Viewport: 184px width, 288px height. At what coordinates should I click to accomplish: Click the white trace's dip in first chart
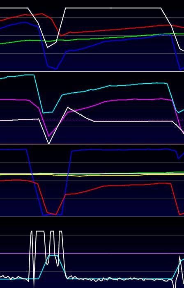point(48,48)
